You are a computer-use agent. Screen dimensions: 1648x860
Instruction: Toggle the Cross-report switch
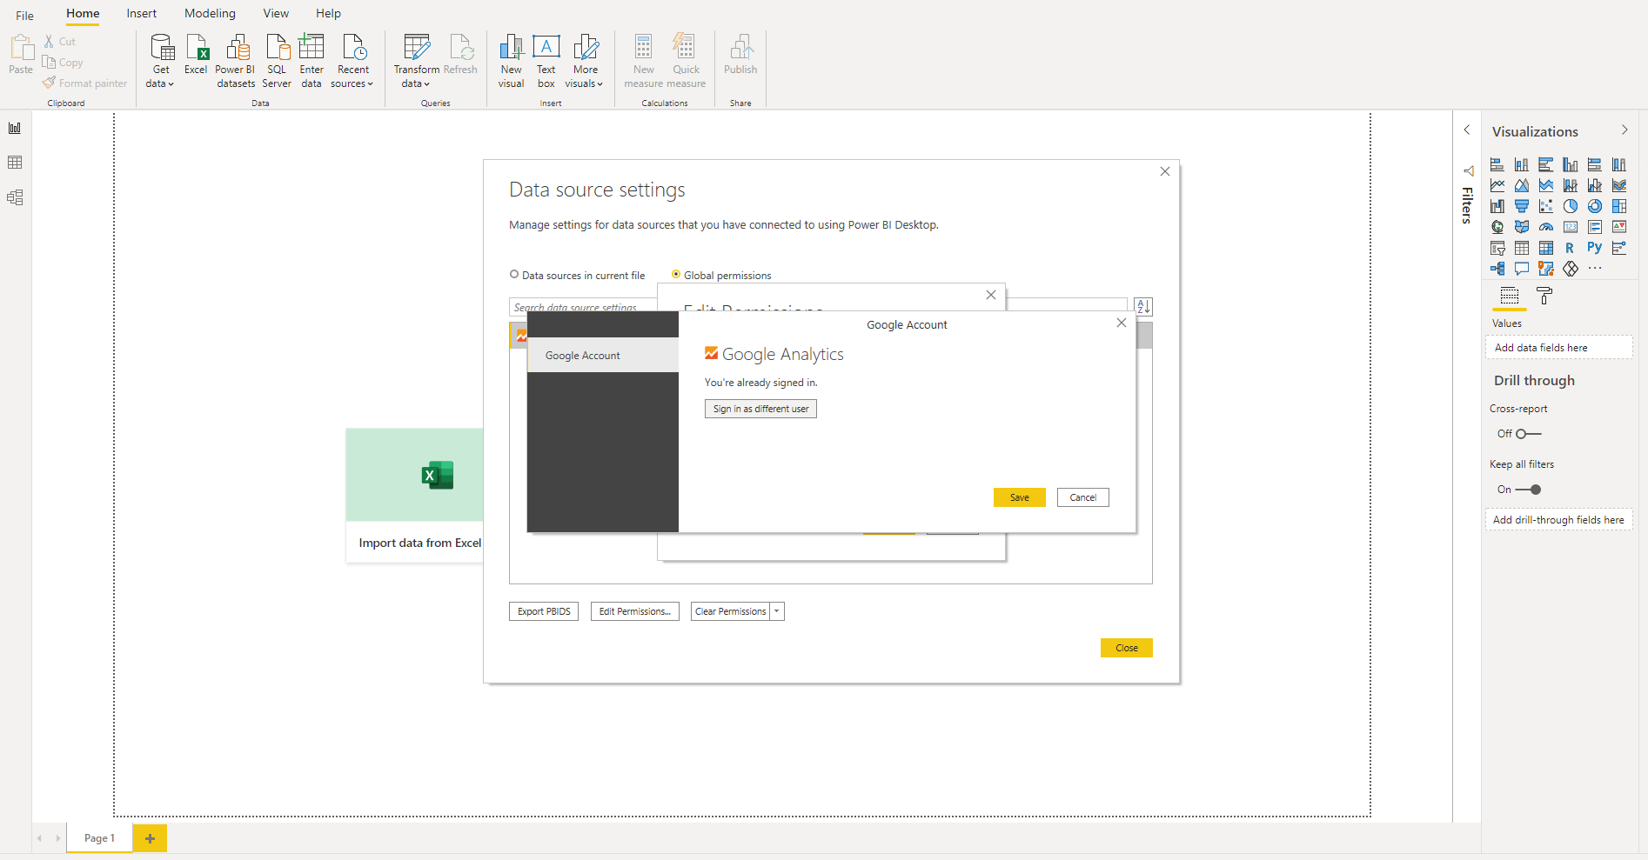point(1529,434)
